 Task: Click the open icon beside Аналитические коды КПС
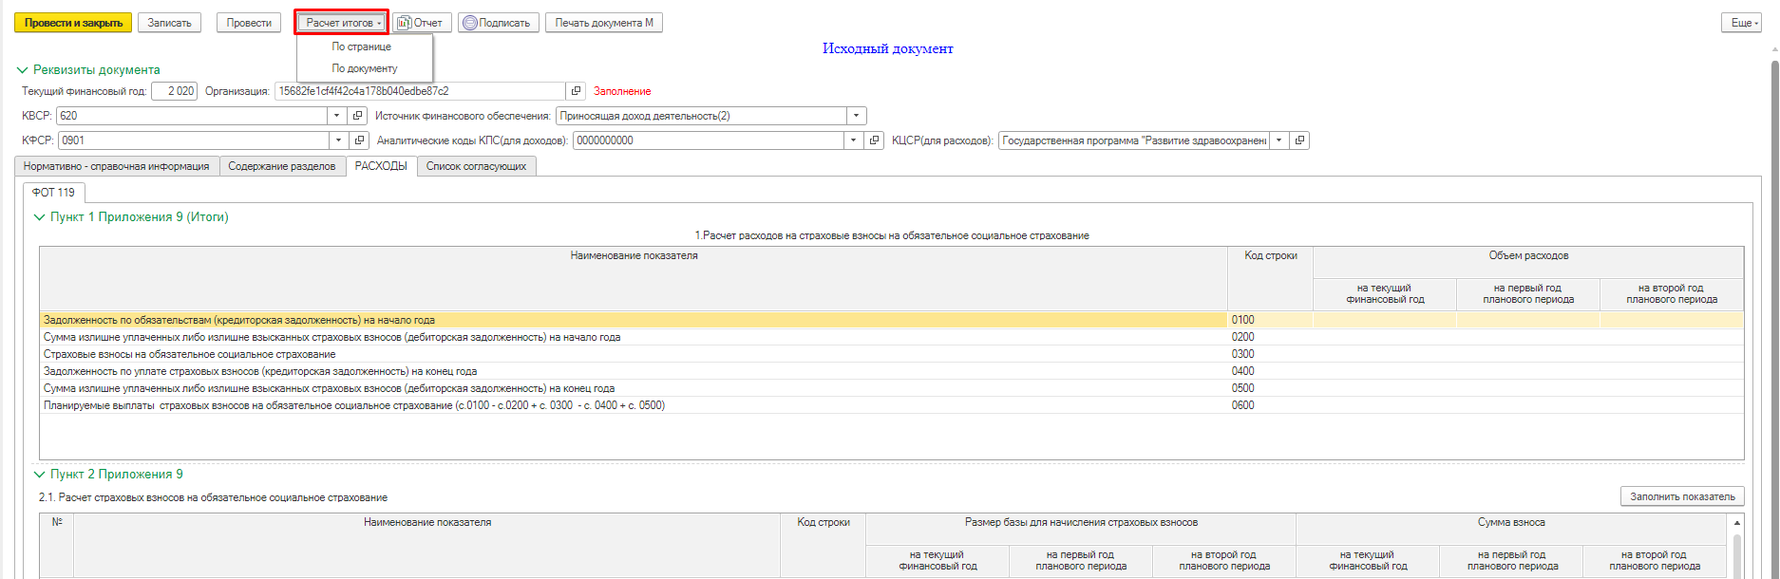click(x=875, y=140)
